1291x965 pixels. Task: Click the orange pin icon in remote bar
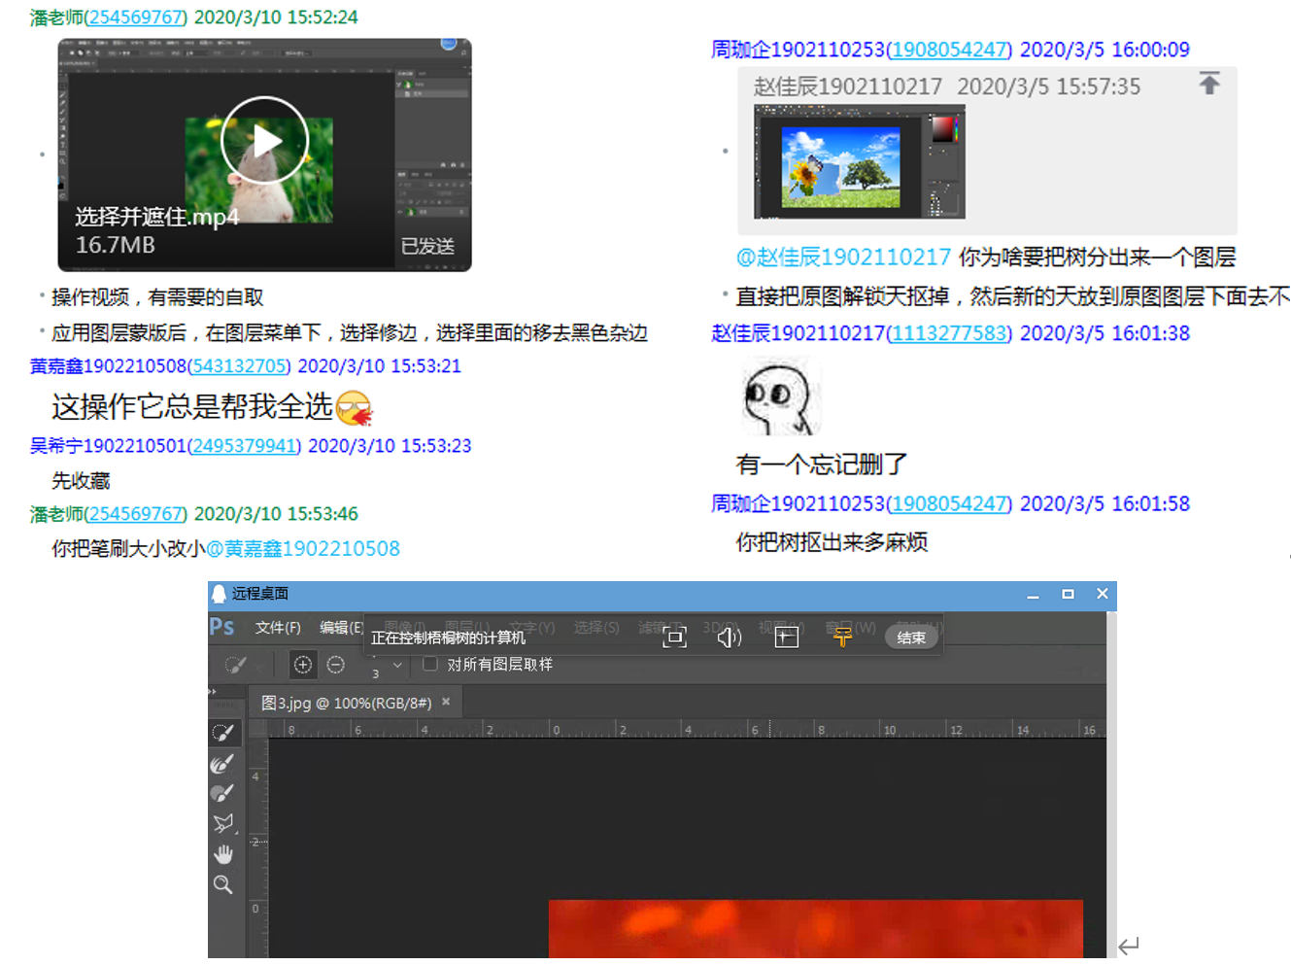coord(842,638)
